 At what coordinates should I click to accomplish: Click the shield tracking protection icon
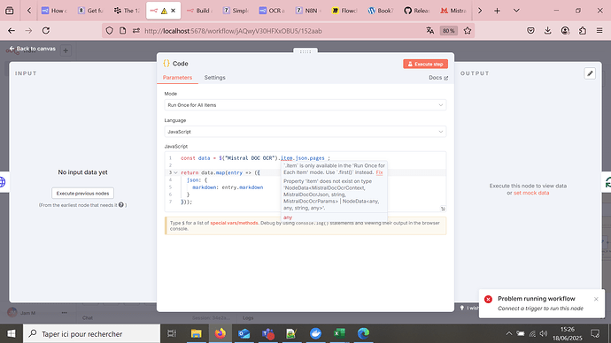point(110,31)
